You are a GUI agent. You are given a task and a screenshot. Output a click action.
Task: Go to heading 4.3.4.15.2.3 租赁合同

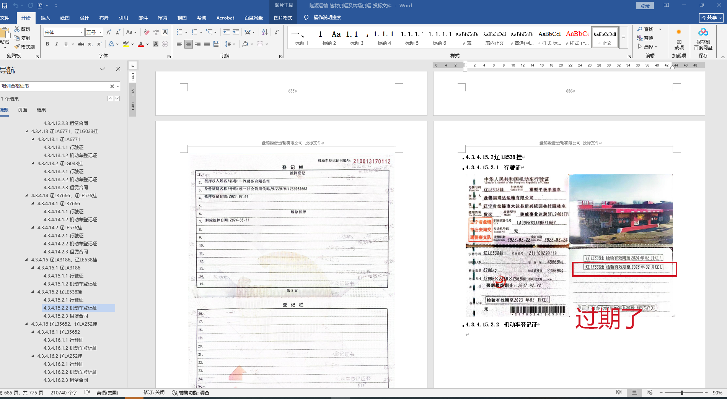click(x=66, y=316)
